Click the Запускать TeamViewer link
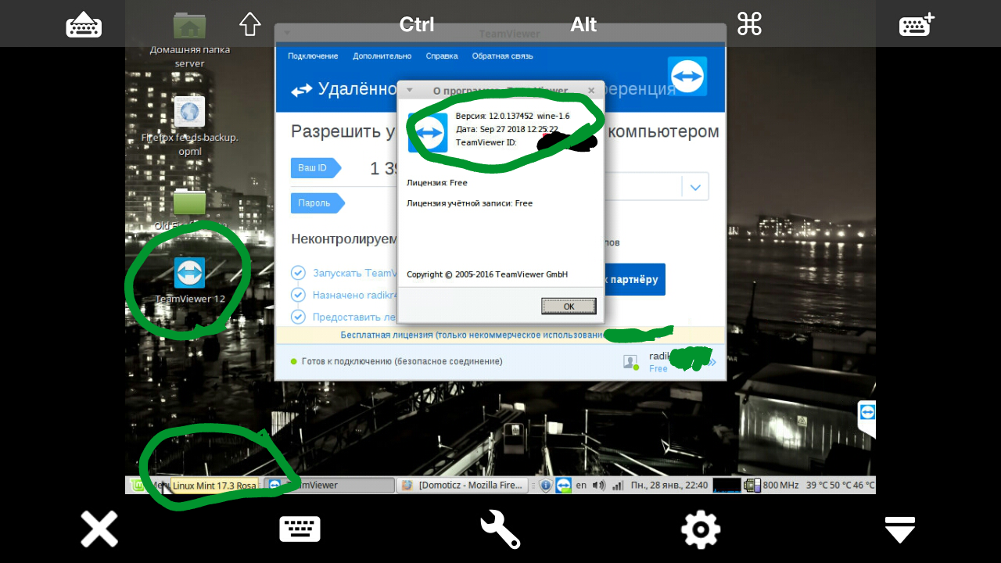Image resolution: width=1001 pixels, height=563 pixels. 355,273
